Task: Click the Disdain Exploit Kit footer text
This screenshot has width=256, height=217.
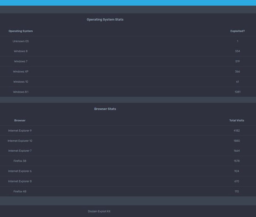Action: click(x=99, y=211)
